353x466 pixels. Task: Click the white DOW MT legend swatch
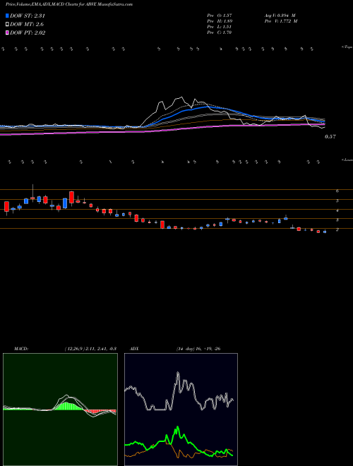pos(8,24)
